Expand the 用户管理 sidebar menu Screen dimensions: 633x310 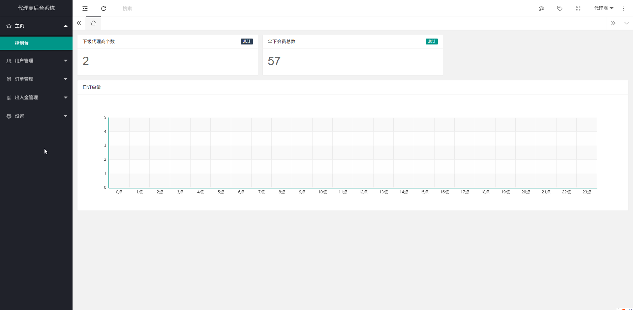point(36,61)
